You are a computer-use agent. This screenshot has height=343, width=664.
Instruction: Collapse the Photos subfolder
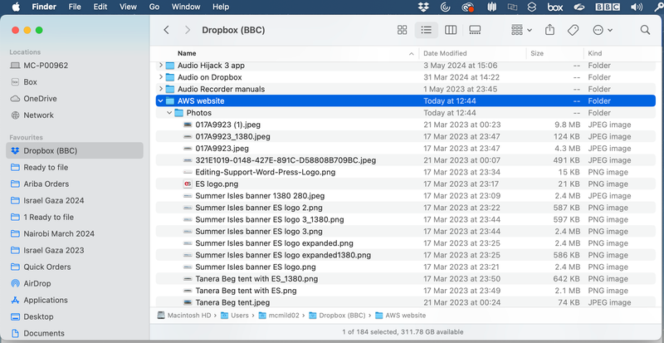169,113
